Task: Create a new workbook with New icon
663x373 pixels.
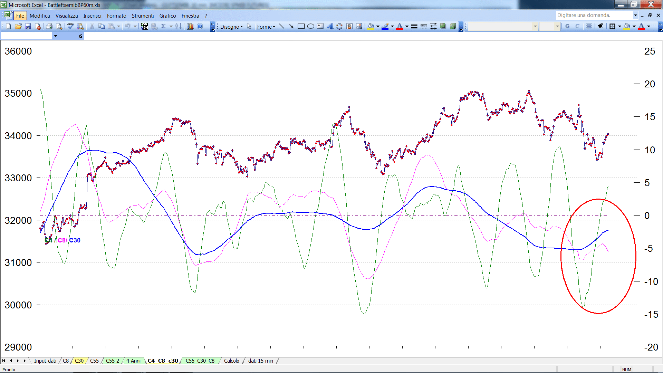Action: click(8, 26)
